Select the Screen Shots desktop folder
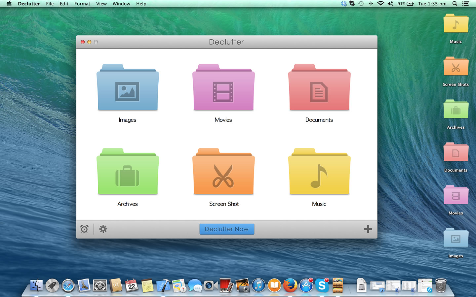 [x=456, y=67]
